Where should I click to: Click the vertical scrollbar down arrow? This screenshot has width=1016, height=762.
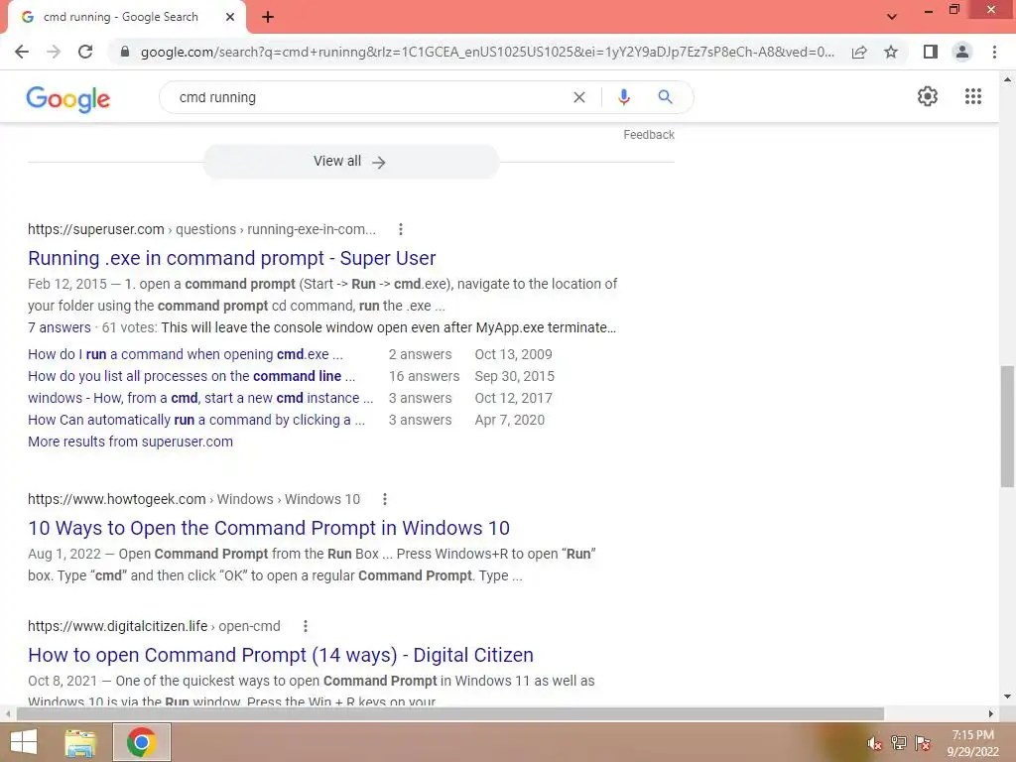tap(1007, 697)
